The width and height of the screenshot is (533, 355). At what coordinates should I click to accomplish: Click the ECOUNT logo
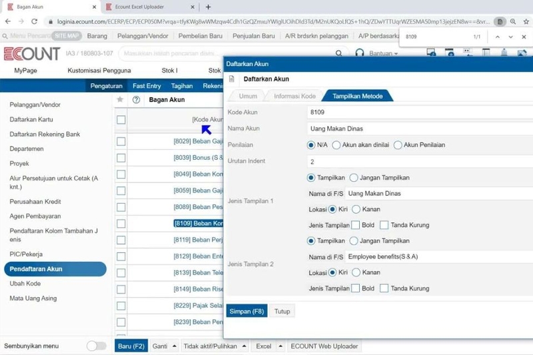pyautogui.click(x=32, y=54)
